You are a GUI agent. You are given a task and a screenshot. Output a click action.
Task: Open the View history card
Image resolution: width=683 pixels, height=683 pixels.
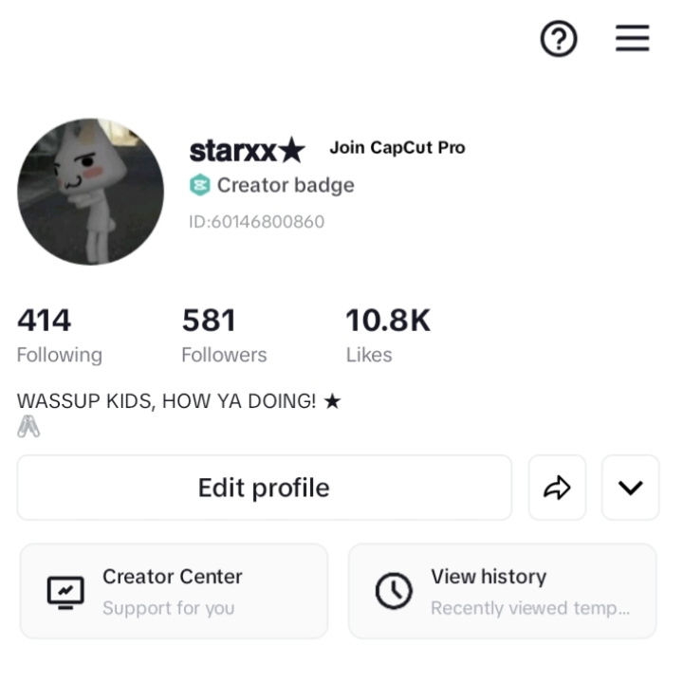coord(502,591)
